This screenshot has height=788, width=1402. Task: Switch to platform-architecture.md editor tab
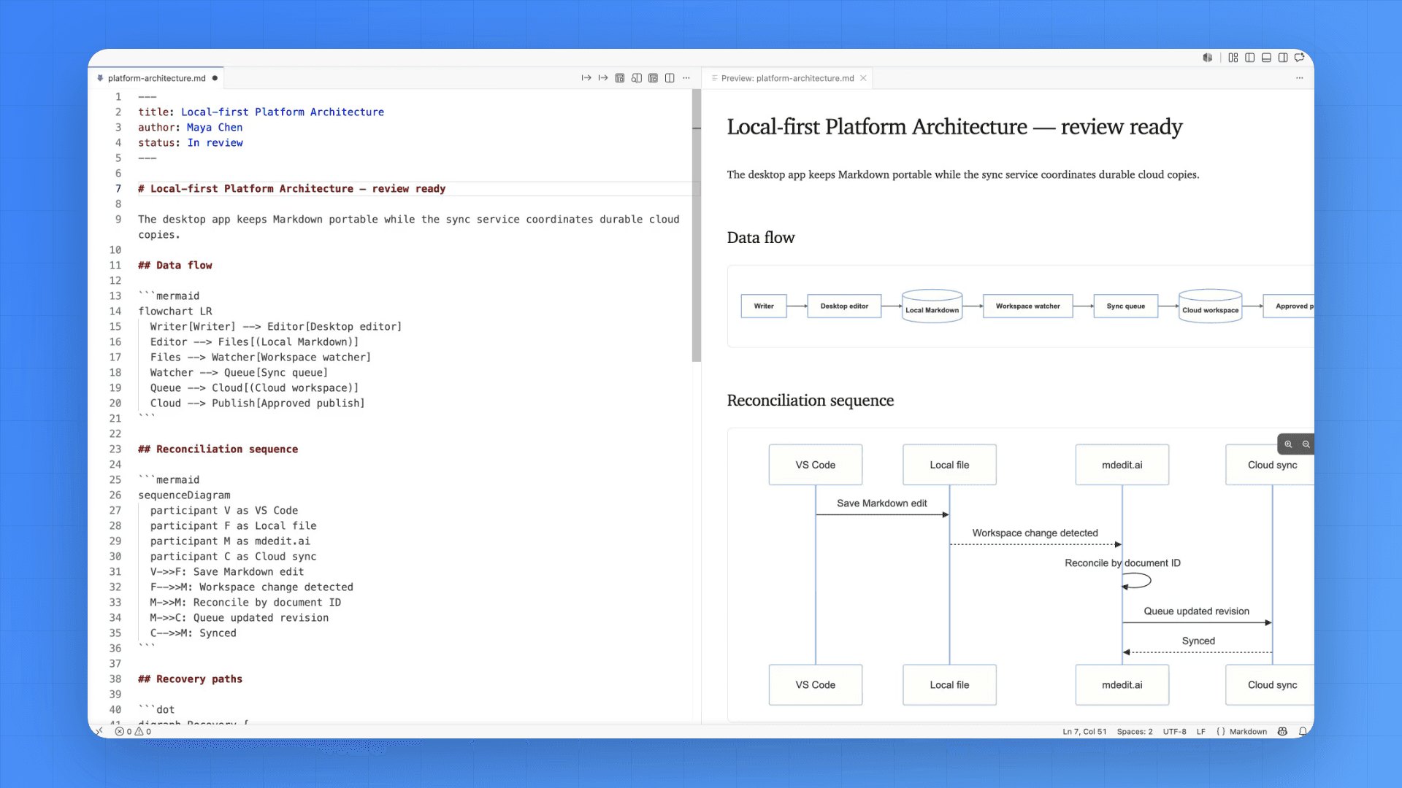156,78
